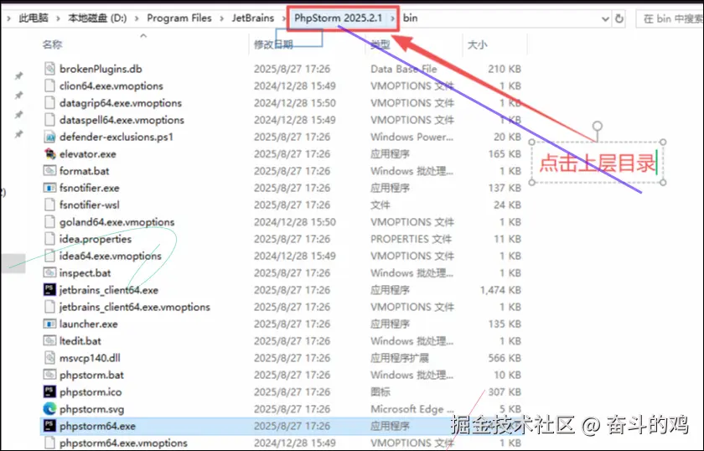704x451 pixels.
Task: Click the msvcp140.dll icon
Action: [x=49, y=358]
